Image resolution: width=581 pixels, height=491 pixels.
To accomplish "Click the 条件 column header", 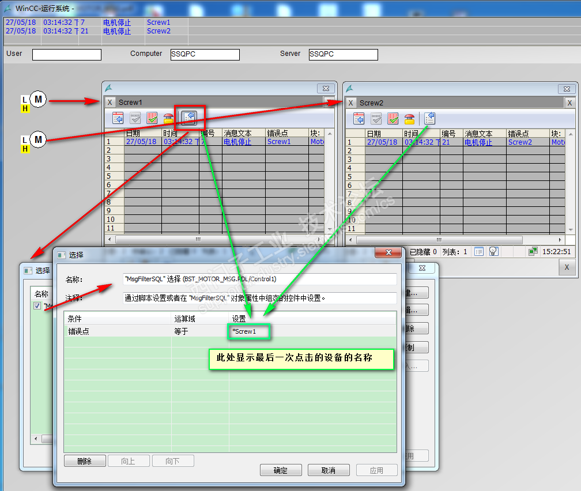I will tap(118, 319).
